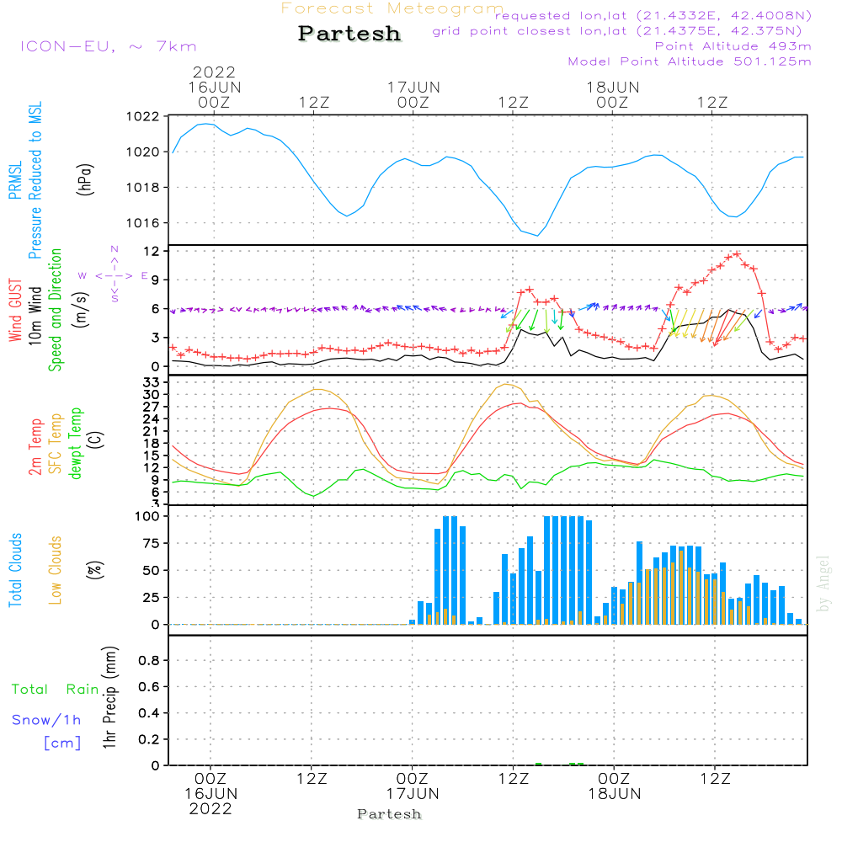
Task: Click the '(hPa)' unit label
Action: pos(85,180)
